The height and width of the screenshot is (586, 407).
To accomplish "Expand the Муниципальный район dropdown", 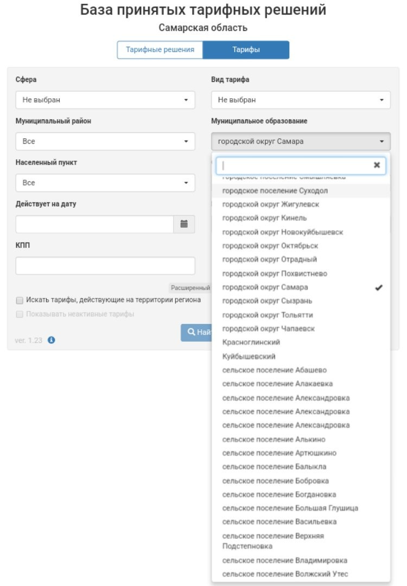I will 105,142.
